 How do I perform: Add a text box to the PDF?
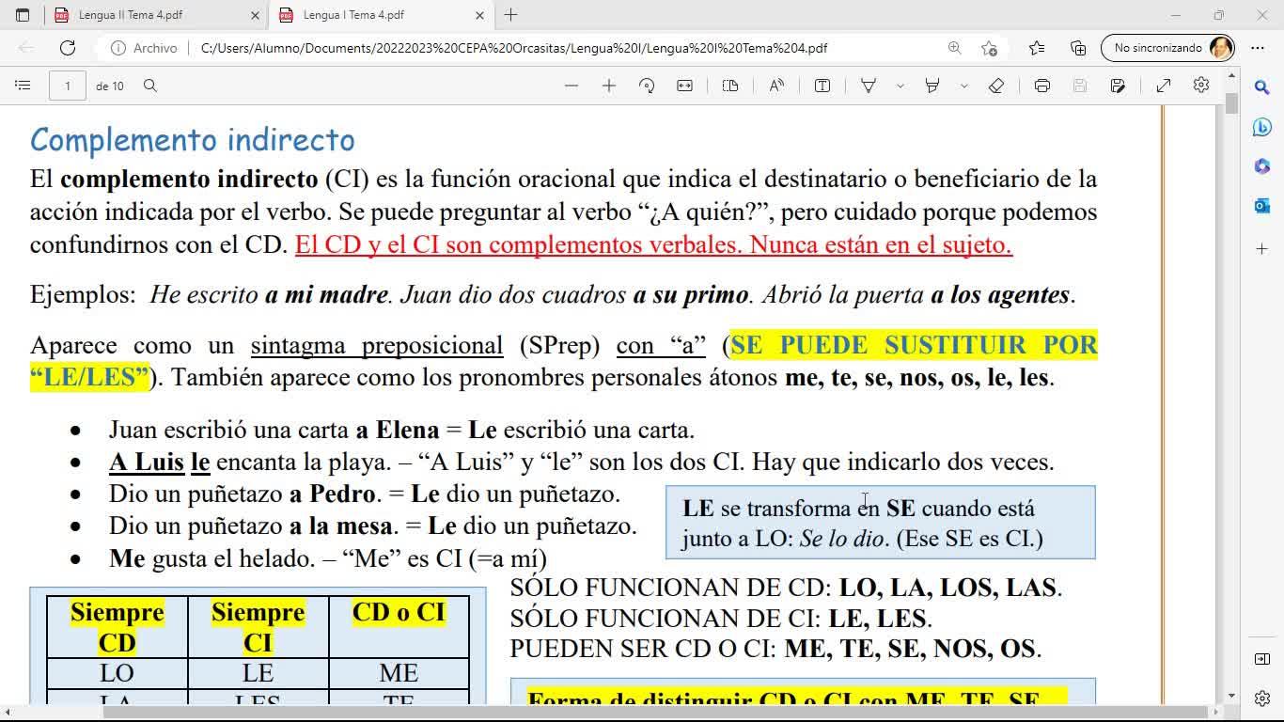click(x=822, y=86)
